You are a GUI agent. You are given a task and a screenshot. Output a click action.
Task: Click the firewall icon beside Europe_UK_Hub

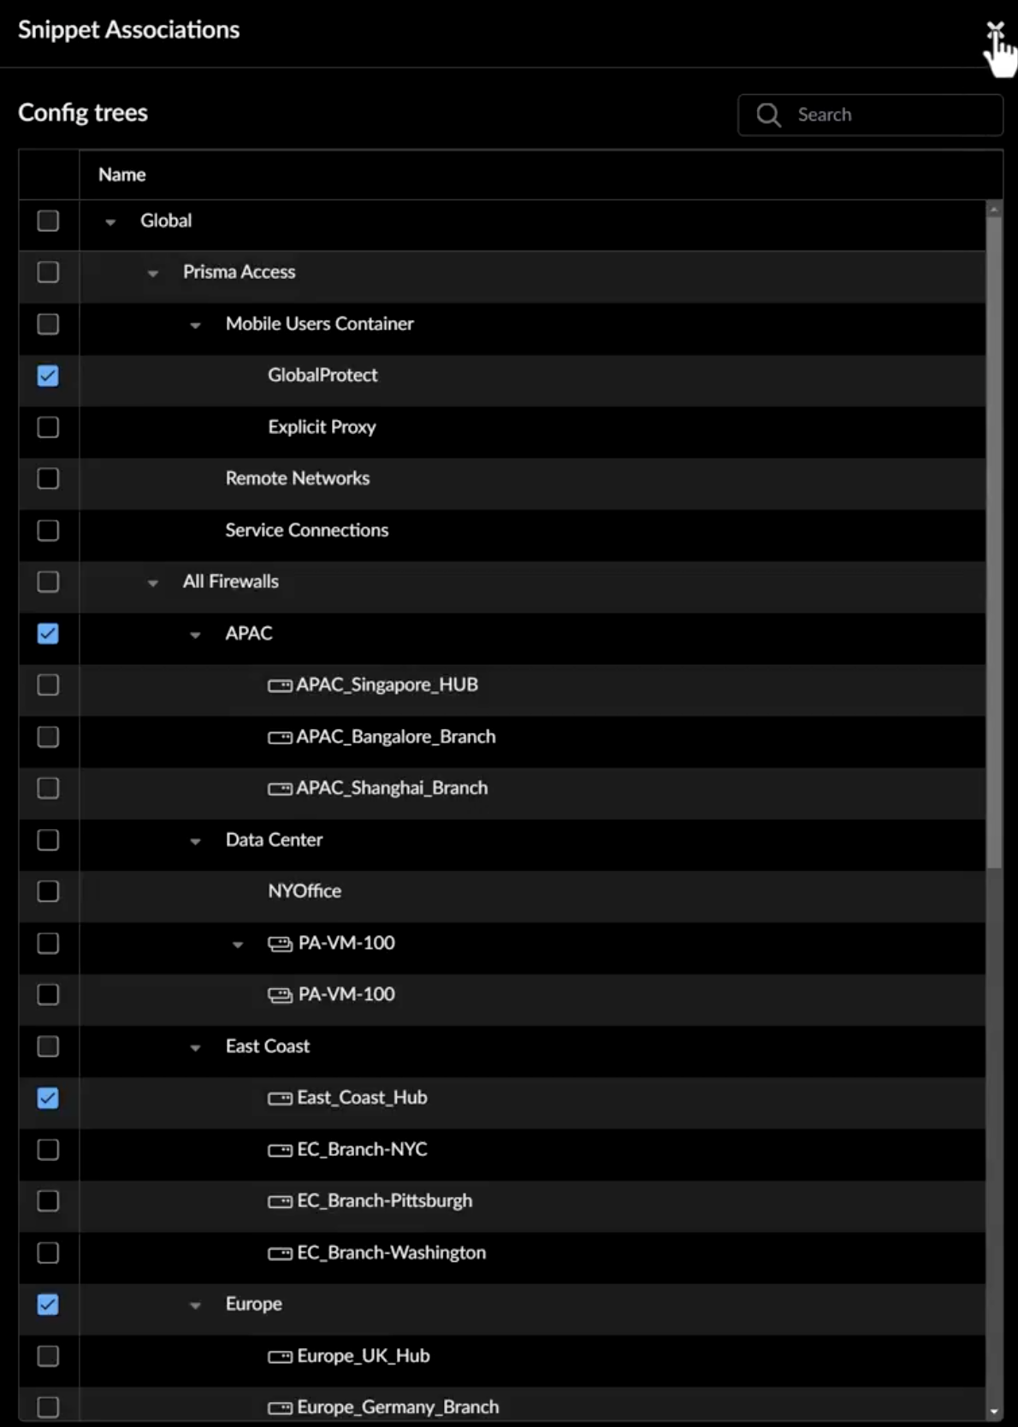click(280, 1357)
